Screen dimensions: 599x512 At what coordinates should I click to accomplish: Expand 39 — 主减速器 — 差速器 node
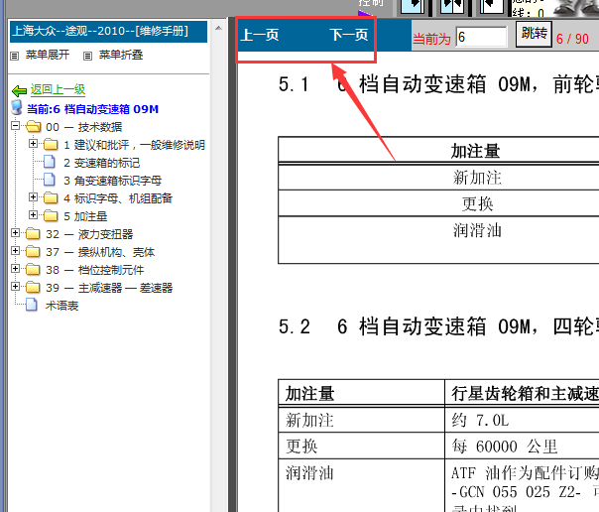[x=15, y=286]
